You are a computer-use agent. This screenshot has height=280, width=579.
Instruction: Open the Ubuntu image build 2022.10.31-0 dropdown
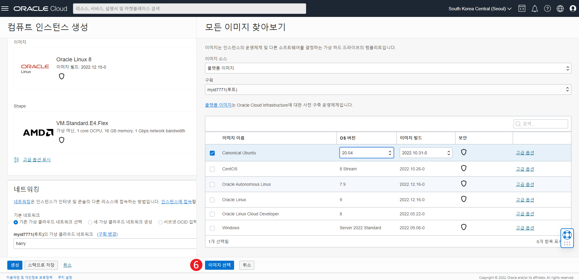click(x=426, y=153)
